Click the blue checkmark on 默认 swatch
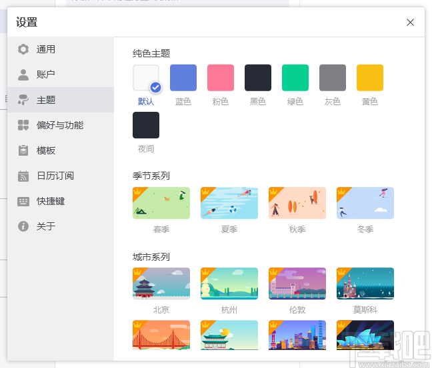The image size is (432, 368). [155, 87]
